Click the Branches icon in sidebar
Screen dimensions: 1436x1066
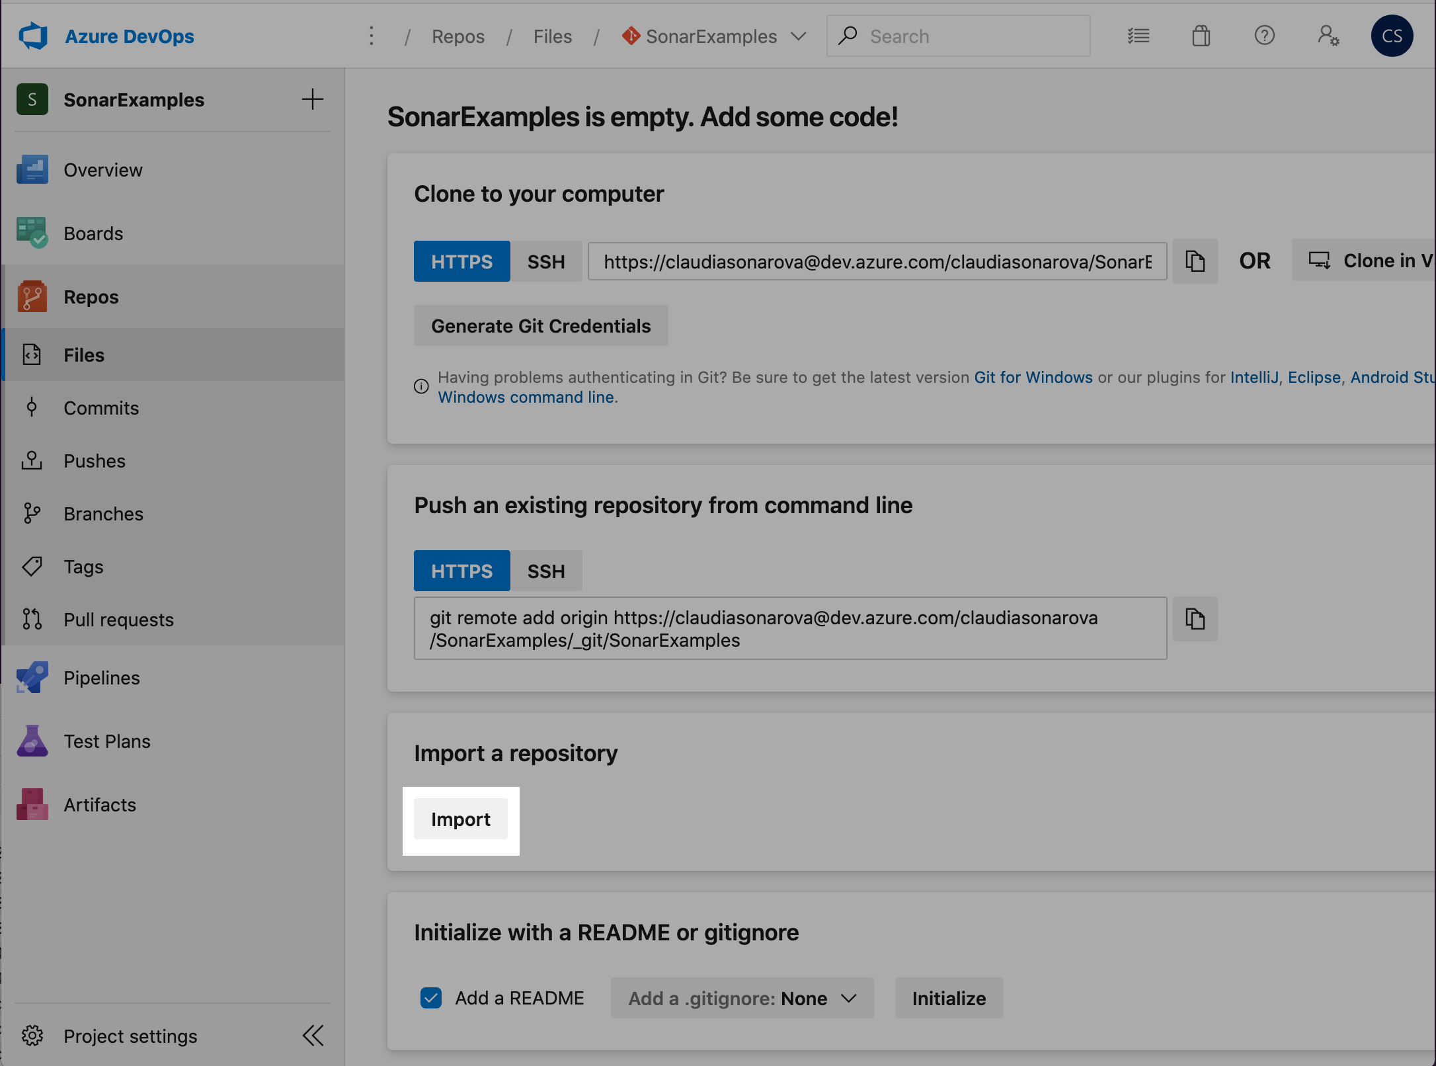click(x=32, y=514)
